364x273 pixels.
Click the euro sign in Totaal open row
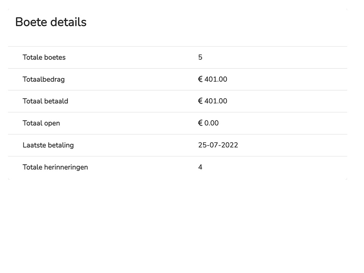point(200,123)
